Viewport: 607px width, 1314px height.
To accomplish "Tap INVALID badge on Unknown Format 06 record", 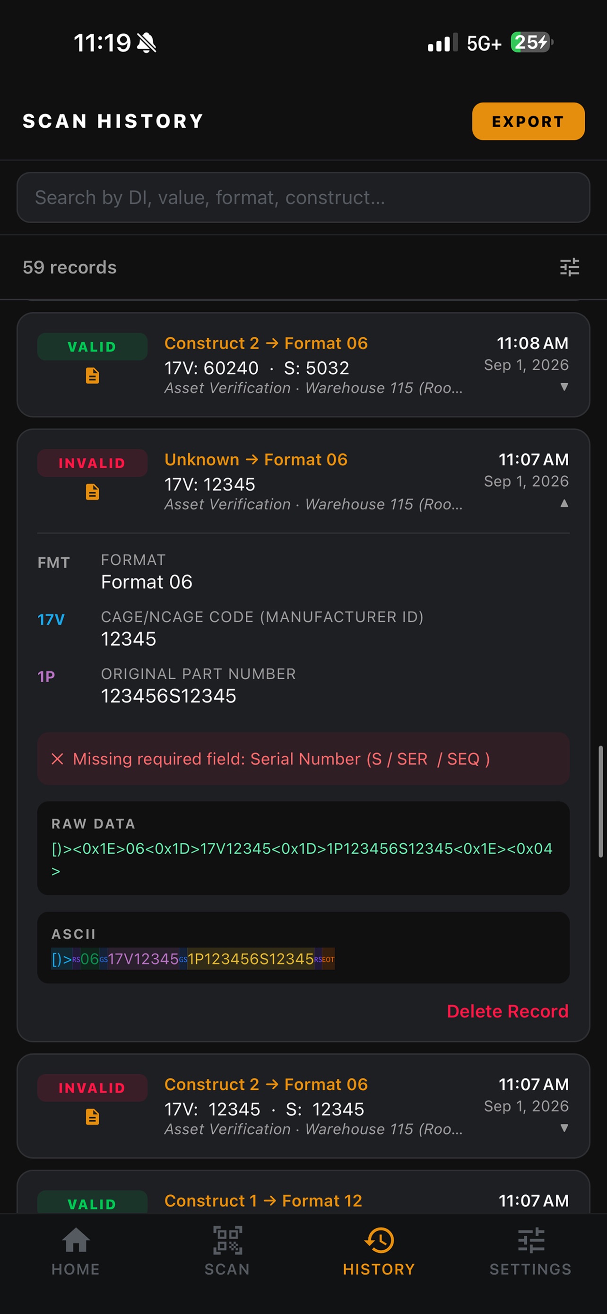I will 92,463.
